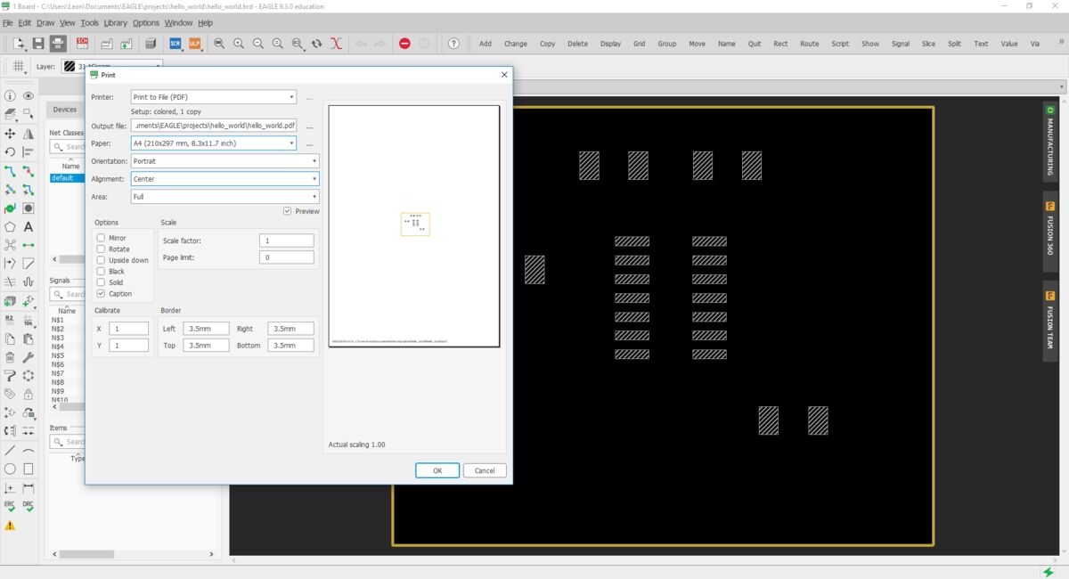Click the Scale factor input field

(287, 241)
